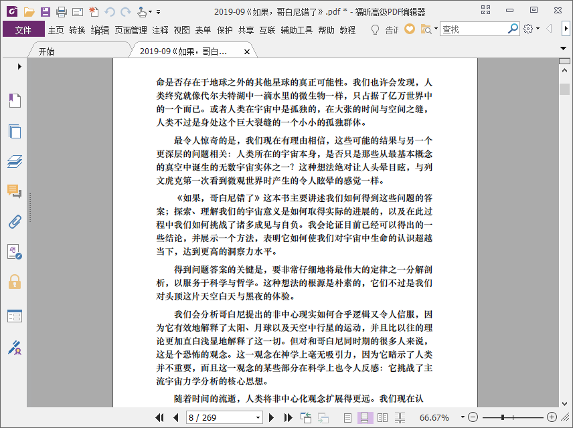The height and width of the screenshot is (428, 573).
Task: Switch to the 主页 ribbon tab
Action: pyautogui.click(x=56, y=30)
